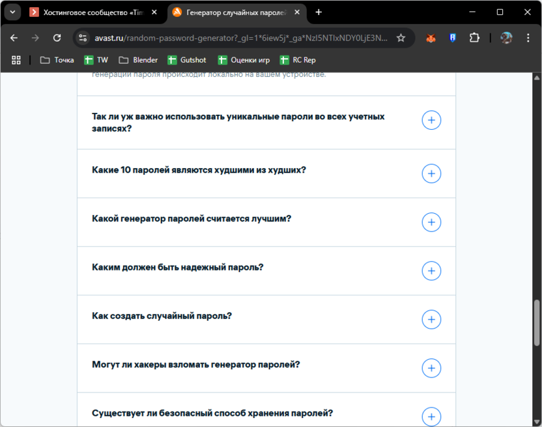Open the Bitwarden shield extension icon
The image size is (542, 427).
point(452,38)
